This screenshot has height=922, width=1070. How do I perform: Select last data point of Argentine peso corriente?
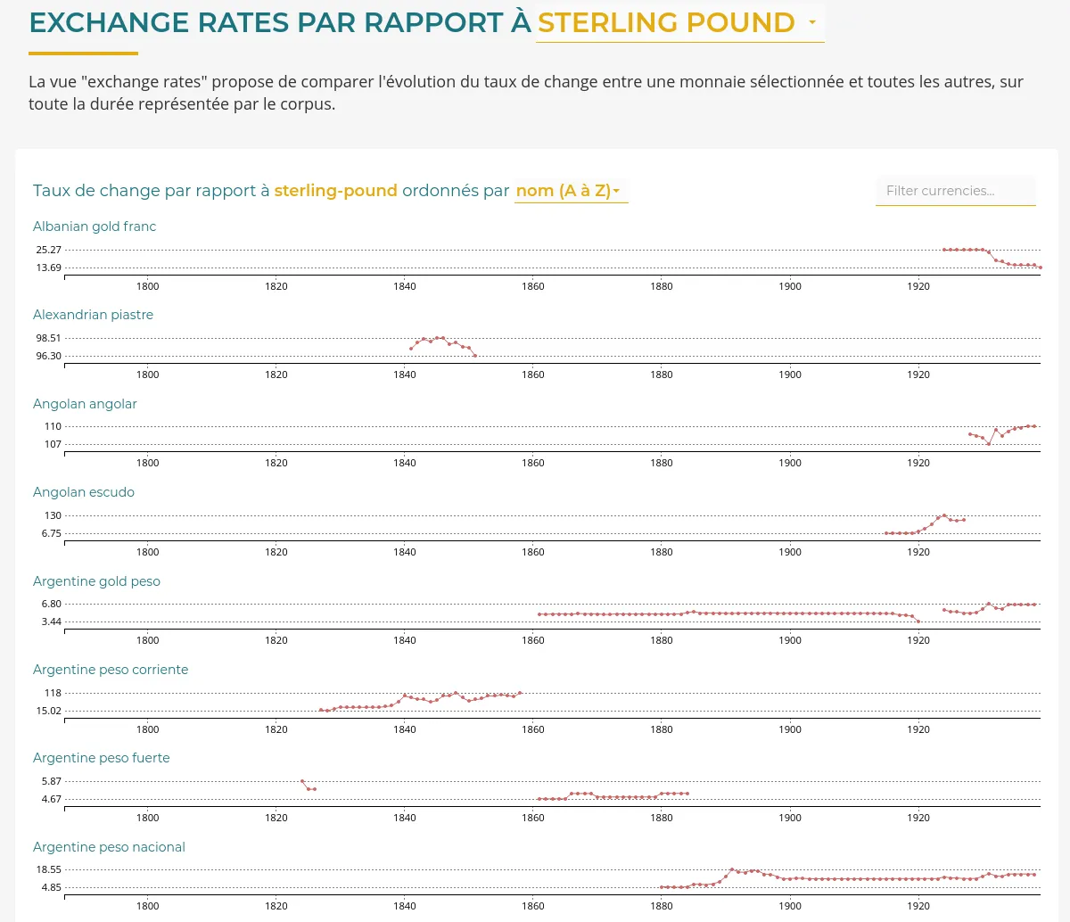coord(520,693)
